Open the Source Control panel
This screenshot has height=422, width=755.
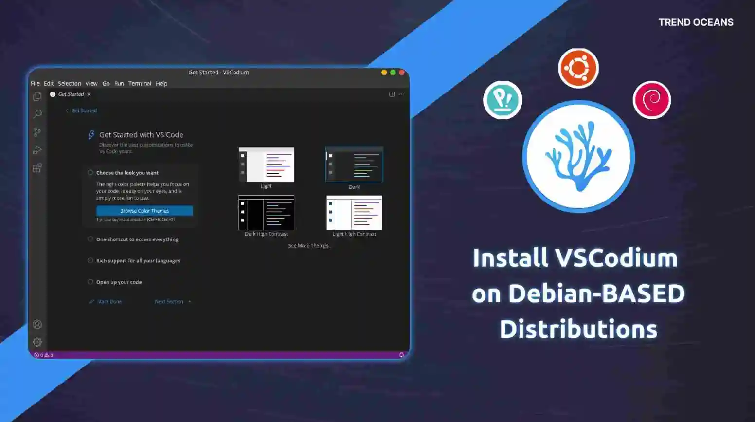37,132
